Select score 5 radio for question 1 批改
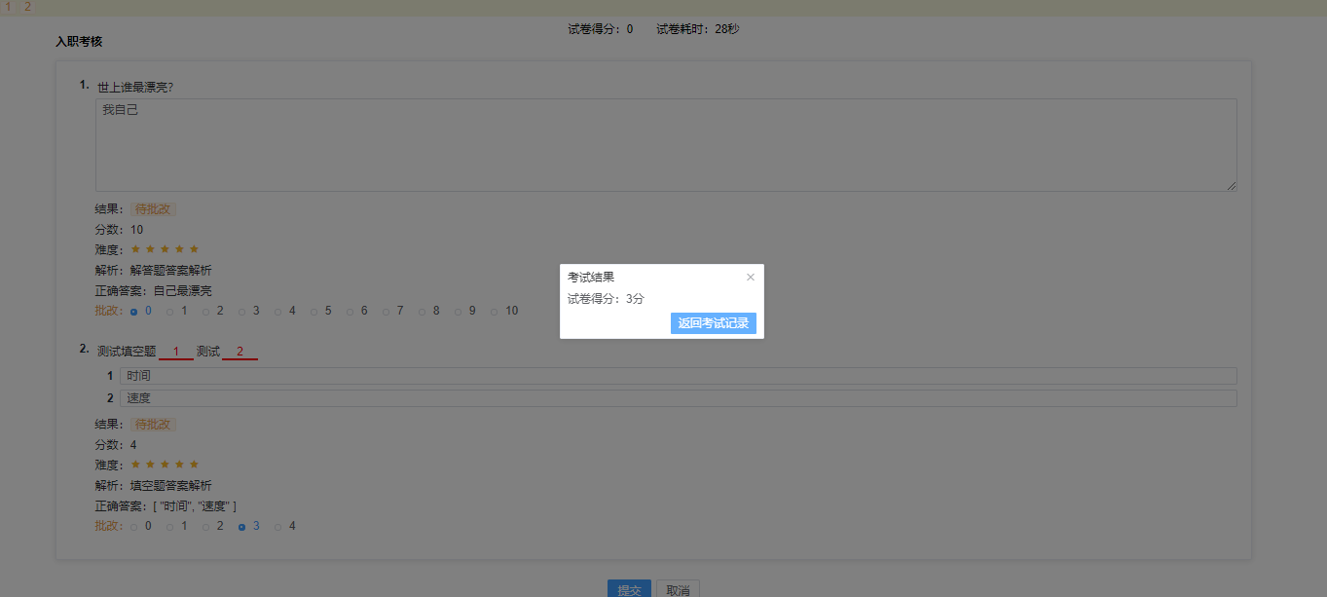The image size is (1327, 597). [313, 311]
